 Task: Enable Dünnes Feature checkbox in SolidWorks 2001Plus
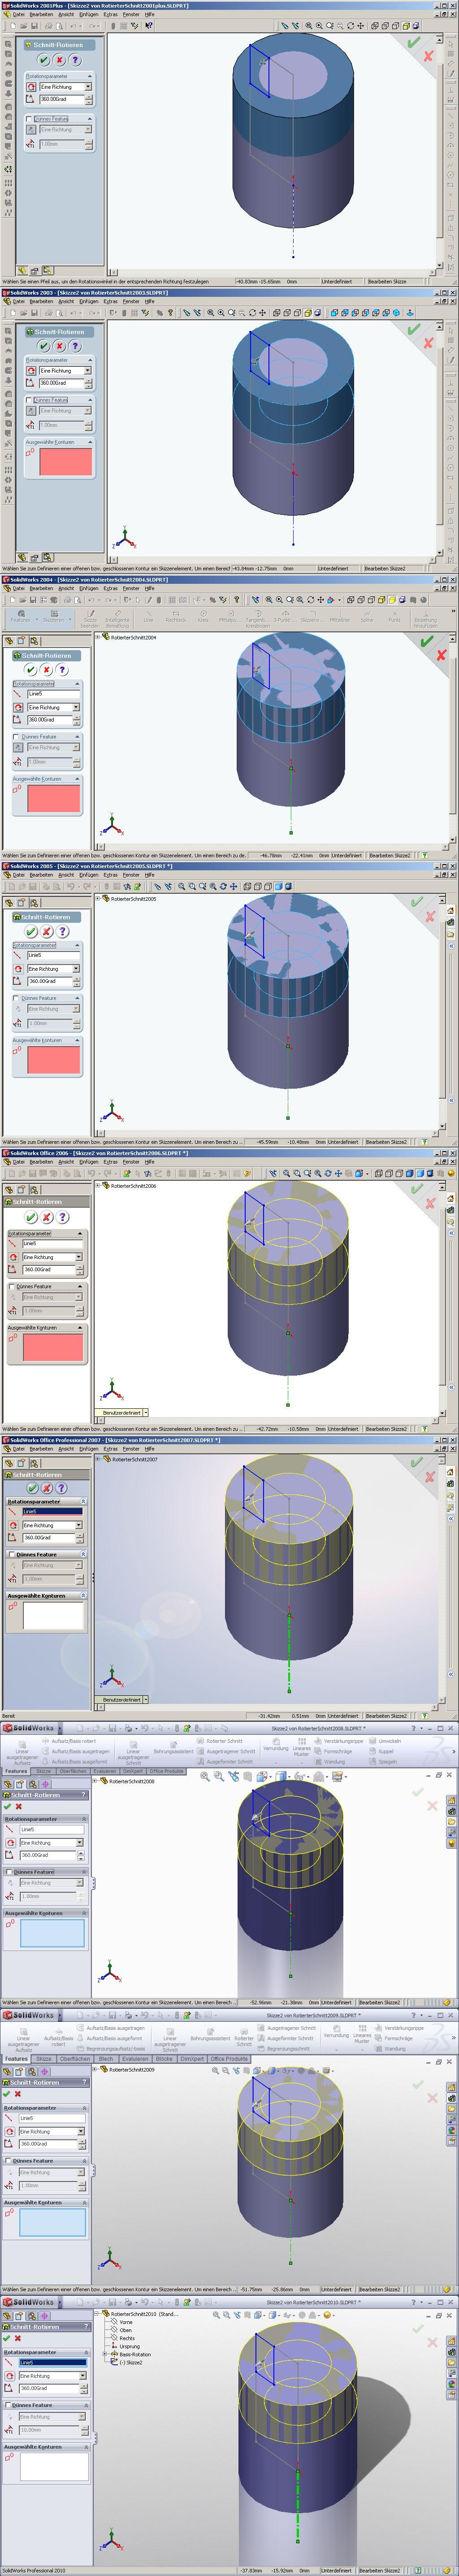click(30, 119)
